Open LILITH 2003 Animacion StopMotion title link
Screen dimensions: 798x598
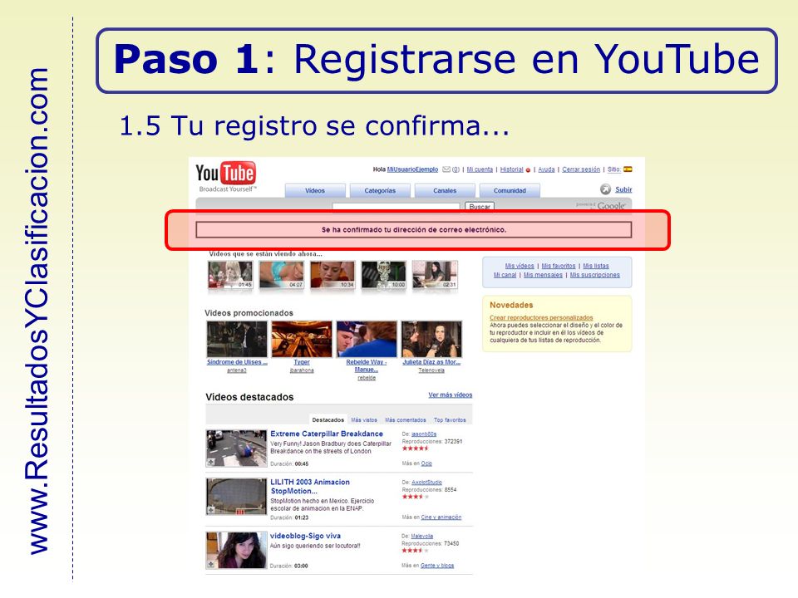(310, 487)
